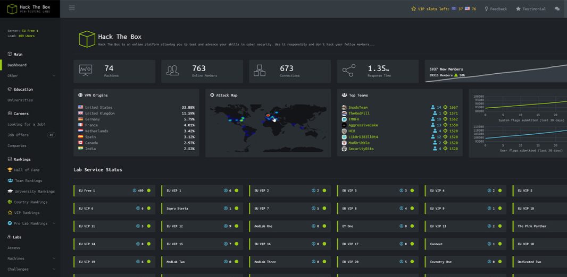Click the Coventry One users icon
This screenshot has width=567, height=277.
[x=489, y=262]
